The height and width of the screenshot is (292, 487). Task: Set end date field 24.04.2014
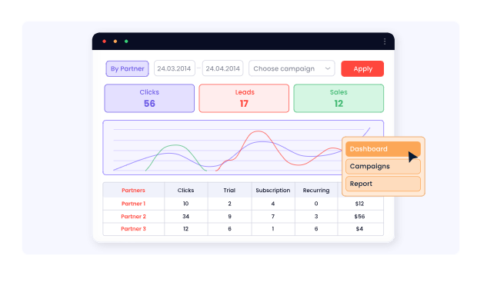tap(222, 68)
